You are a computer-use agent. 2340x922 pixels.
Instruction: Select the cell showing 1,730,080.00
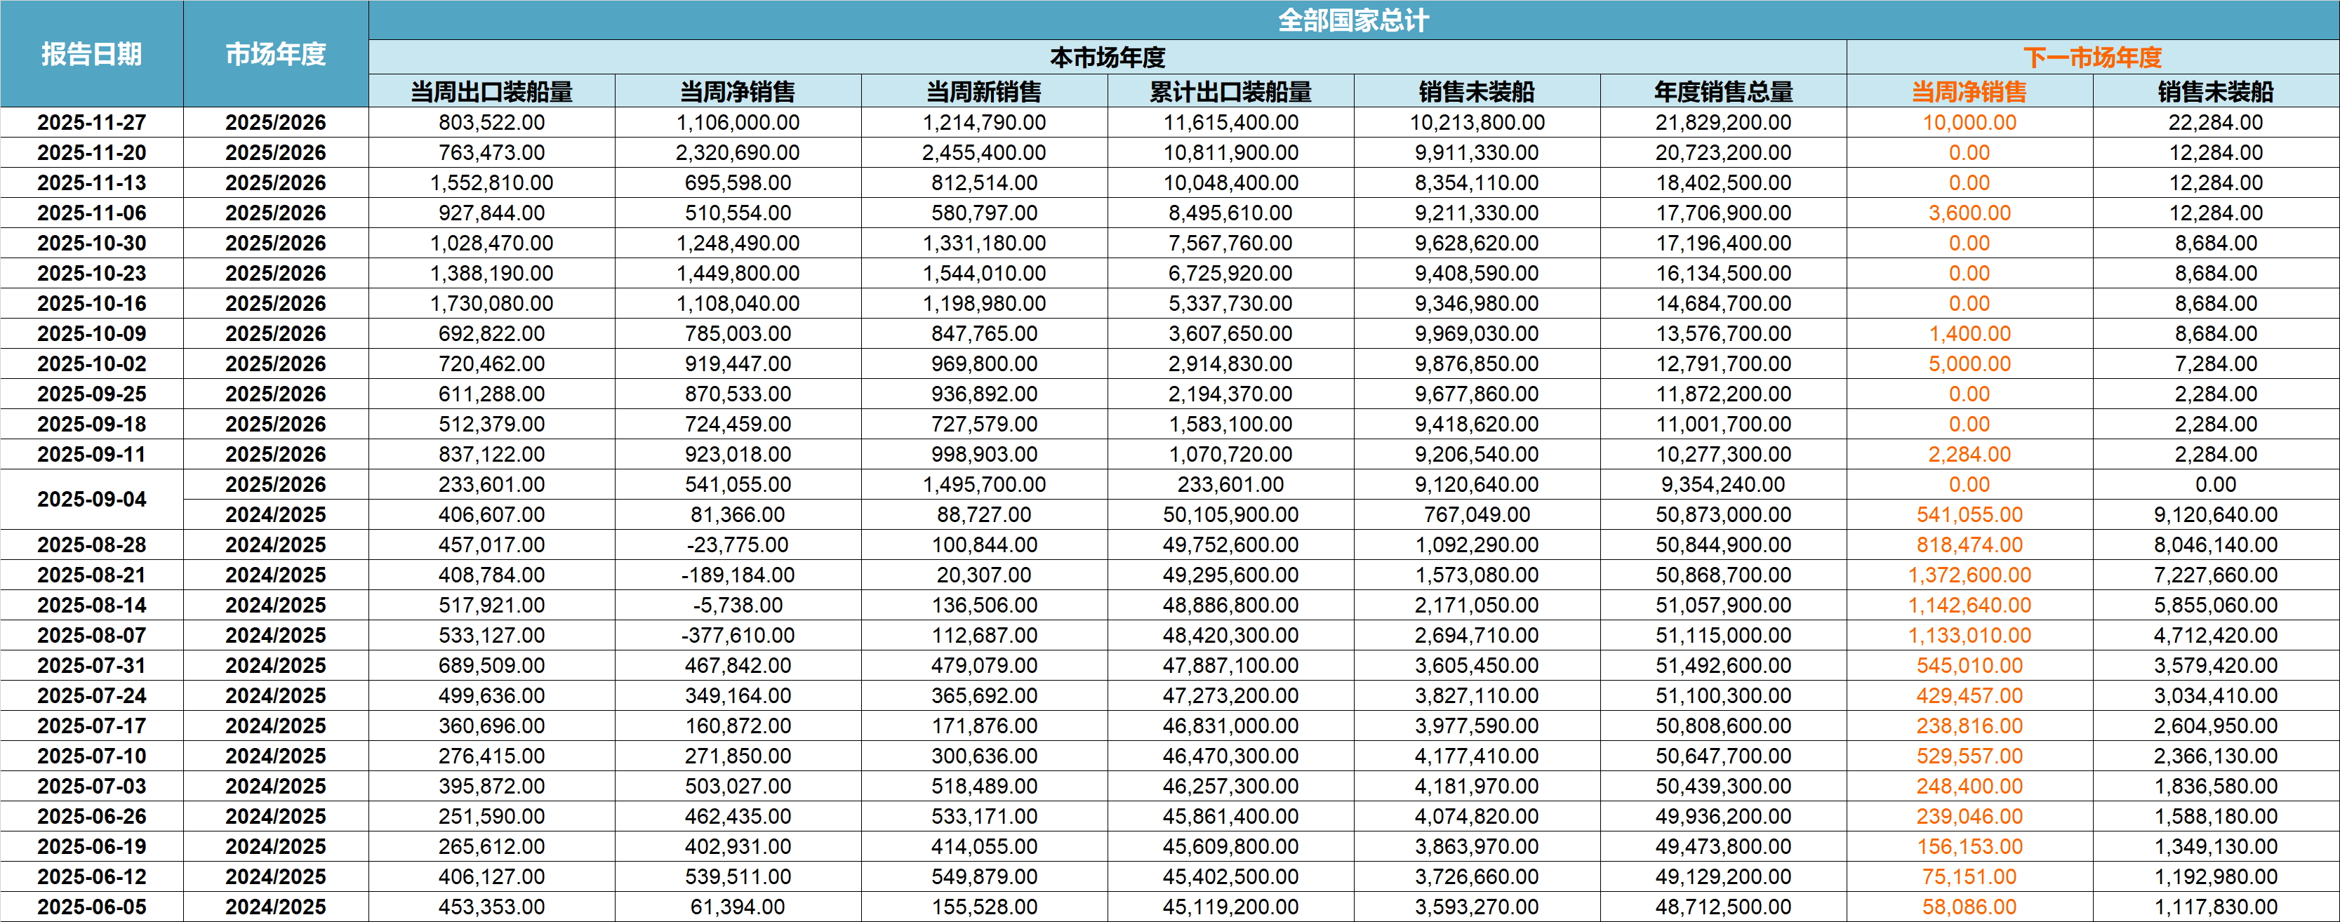pyautogui.click(x=491, y=303)
